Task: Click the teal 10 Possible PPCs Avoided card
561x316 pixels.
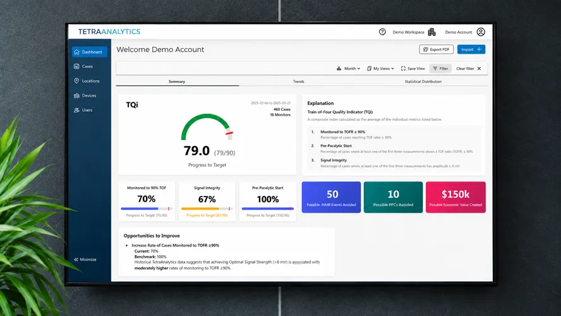Action: [393, 197]
